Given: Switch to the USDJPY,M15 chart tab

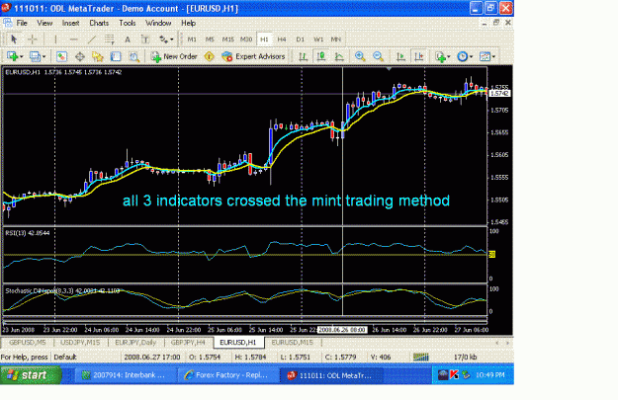Looking at the screenshot, I should [x=80, y=342].
